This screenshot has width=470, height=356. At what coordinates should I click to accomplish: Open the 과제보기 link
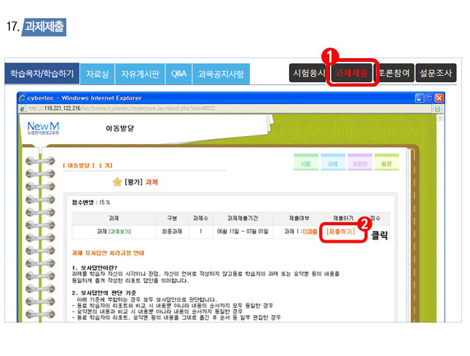click(120, 231)
